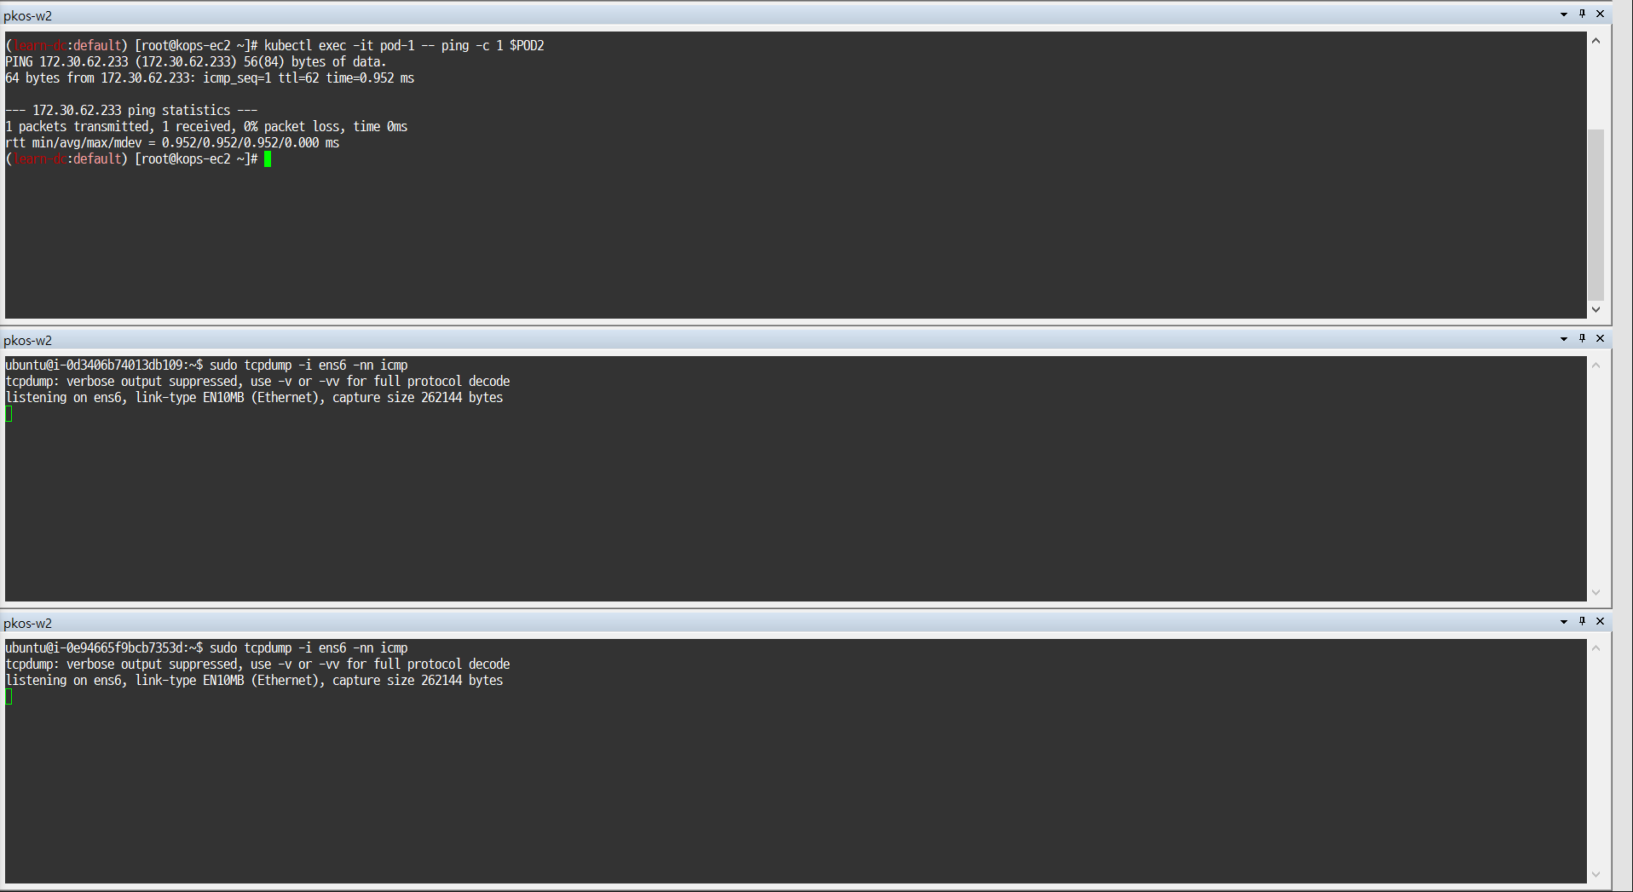
Task: Click the kubectl exec command line in top terminal
Action: [401, 45]
